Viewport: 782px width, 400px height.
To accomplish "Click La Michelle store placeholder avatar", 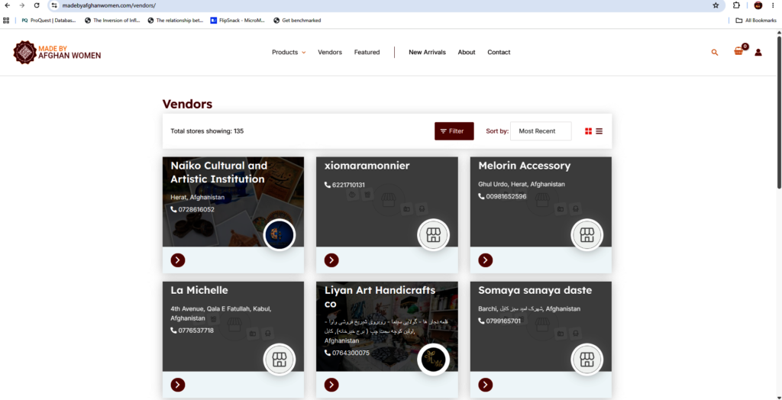I will (280, 359).
